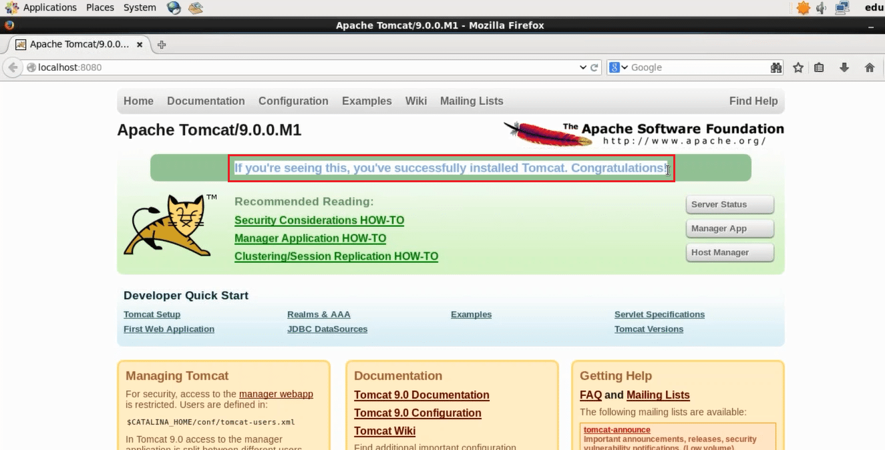
Task: Open the Applications menu
Action: (x=50, y=8)
